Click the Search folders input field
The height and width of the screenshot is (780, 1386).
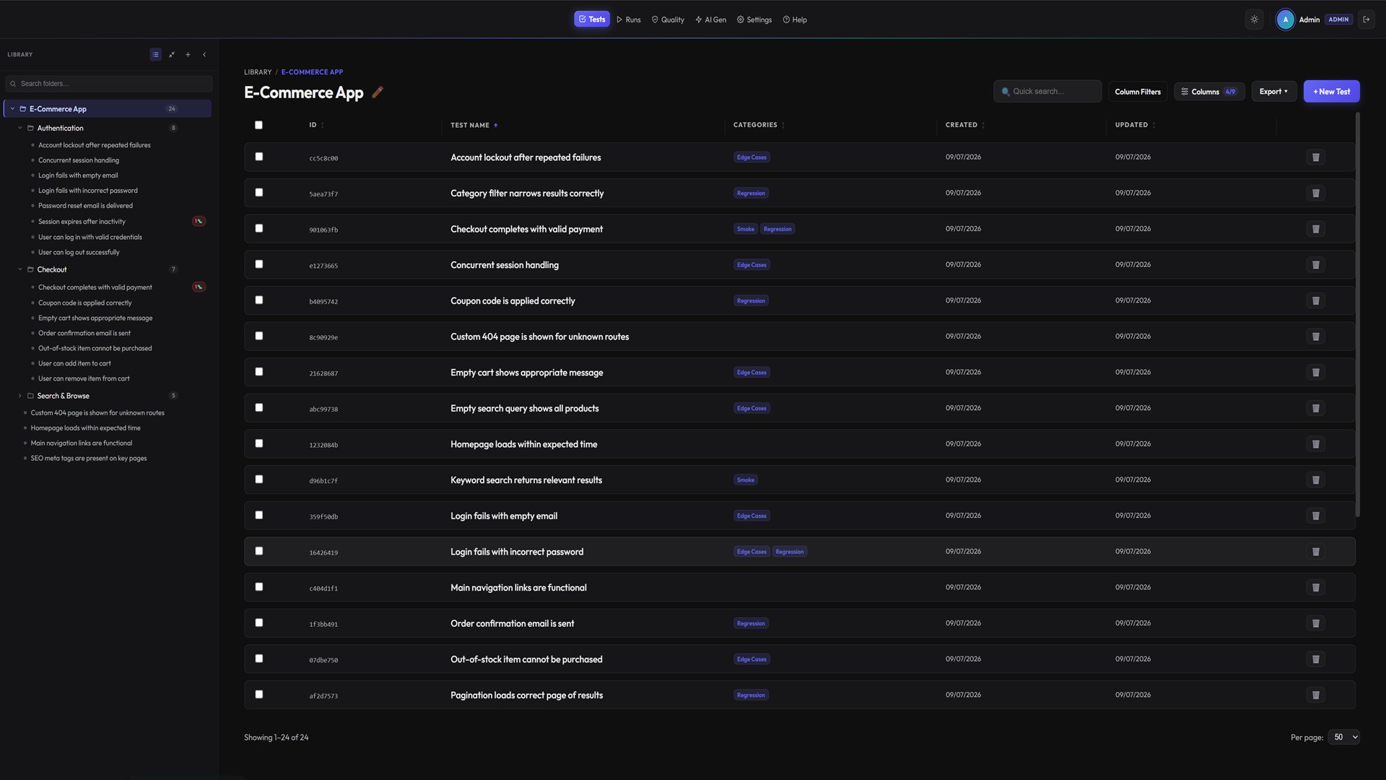click(x=109, y=84)
